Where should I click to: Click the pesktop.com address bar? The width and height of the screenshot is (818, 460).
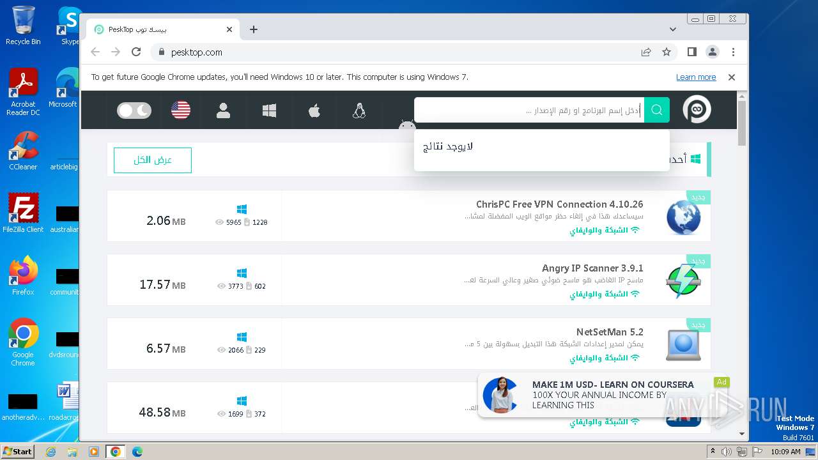(x=396, y=52)
